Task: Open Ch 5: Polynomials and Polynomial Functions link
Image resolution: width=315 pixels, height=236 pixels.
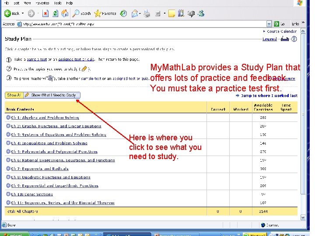Action: click(x=54, y=152)
